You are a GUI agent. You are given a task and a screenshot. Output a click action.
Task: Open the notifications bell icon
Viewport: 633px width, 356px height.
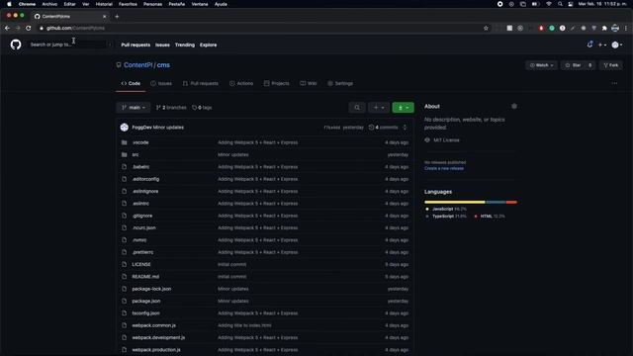click(x=589, y=44)
